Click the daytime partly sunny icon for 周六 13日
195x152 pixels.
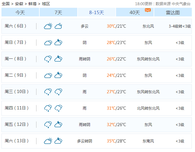click(x=48, y=141)
